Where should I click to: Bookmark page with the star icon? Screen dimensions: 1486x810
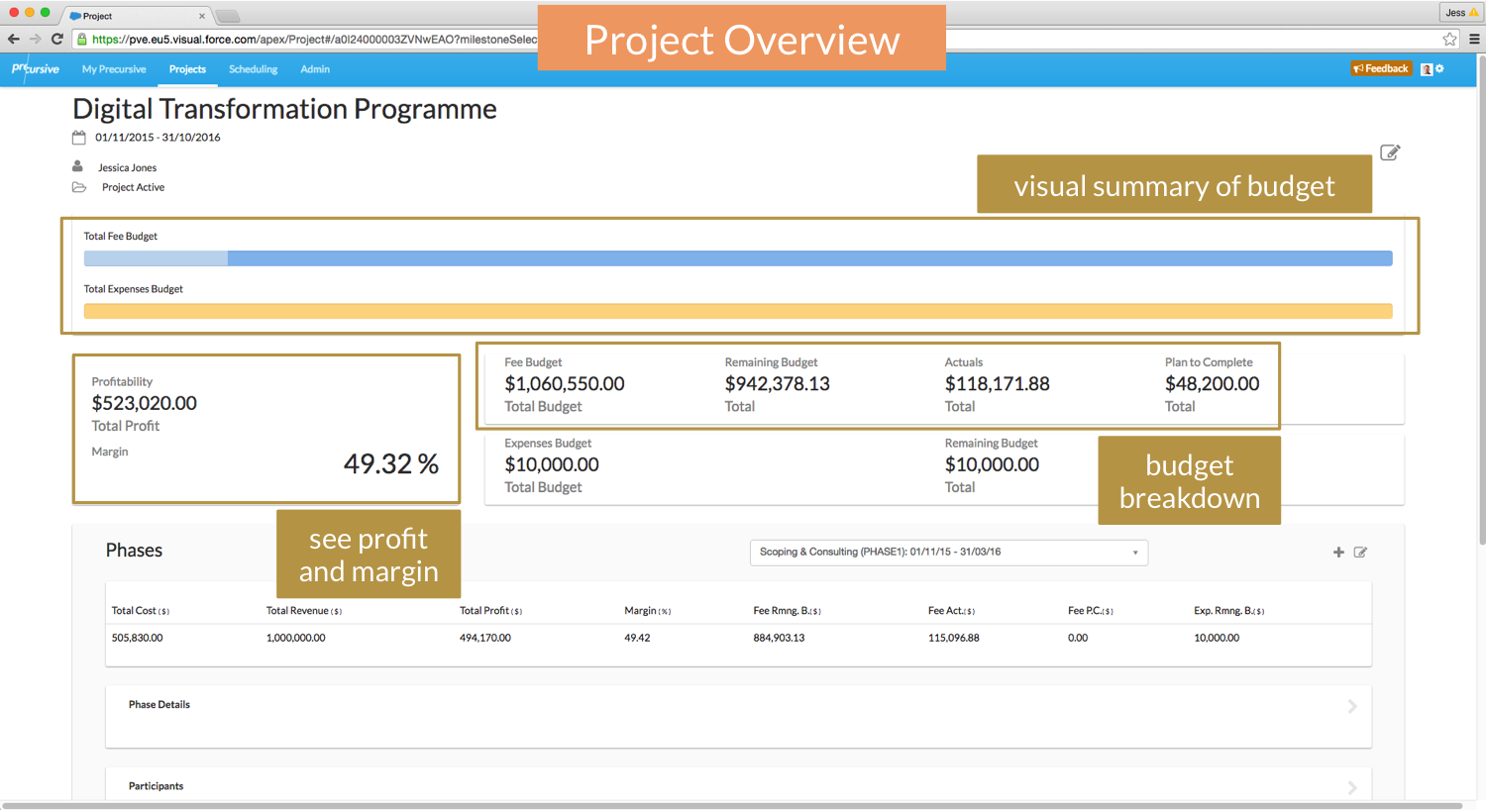[1449, 40]
